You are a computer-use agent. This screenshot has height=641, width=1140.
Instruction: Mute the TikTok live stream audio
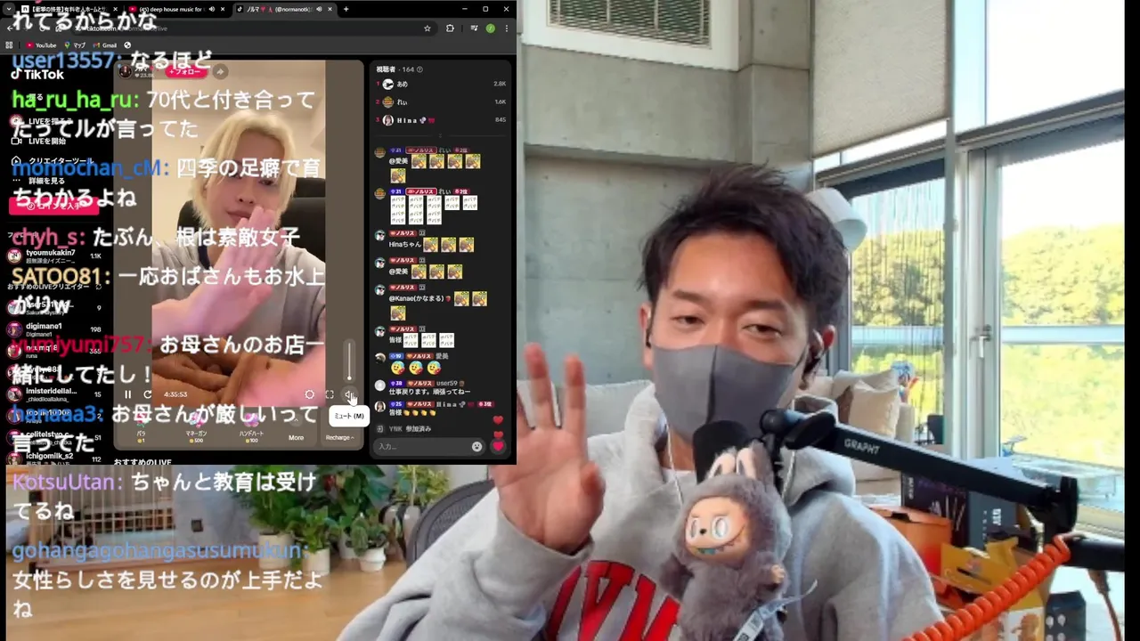coord(350,394)
